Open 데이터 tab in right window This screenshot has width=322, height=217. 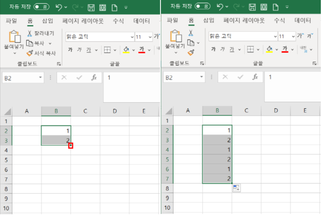(x=303, y=20)
